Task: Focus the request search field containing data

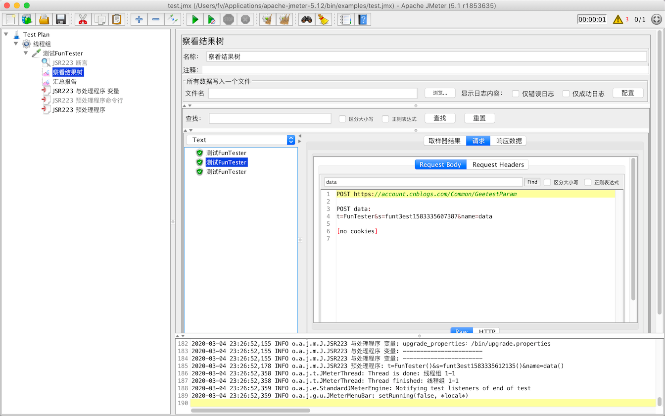Action: coord(424,182)
